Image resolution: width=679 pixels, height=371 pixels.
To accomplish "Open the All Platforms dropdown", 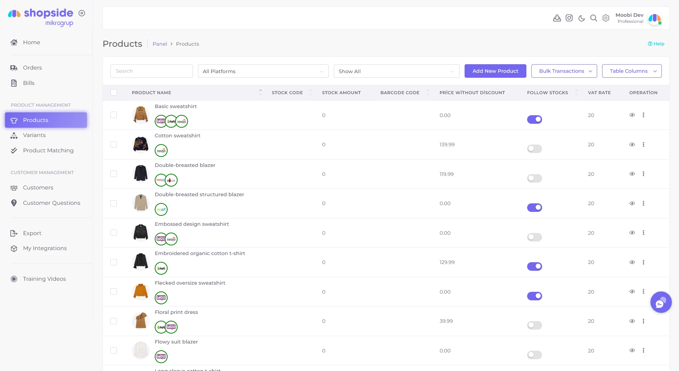I will pyautogui.click(x=263, y=71).
